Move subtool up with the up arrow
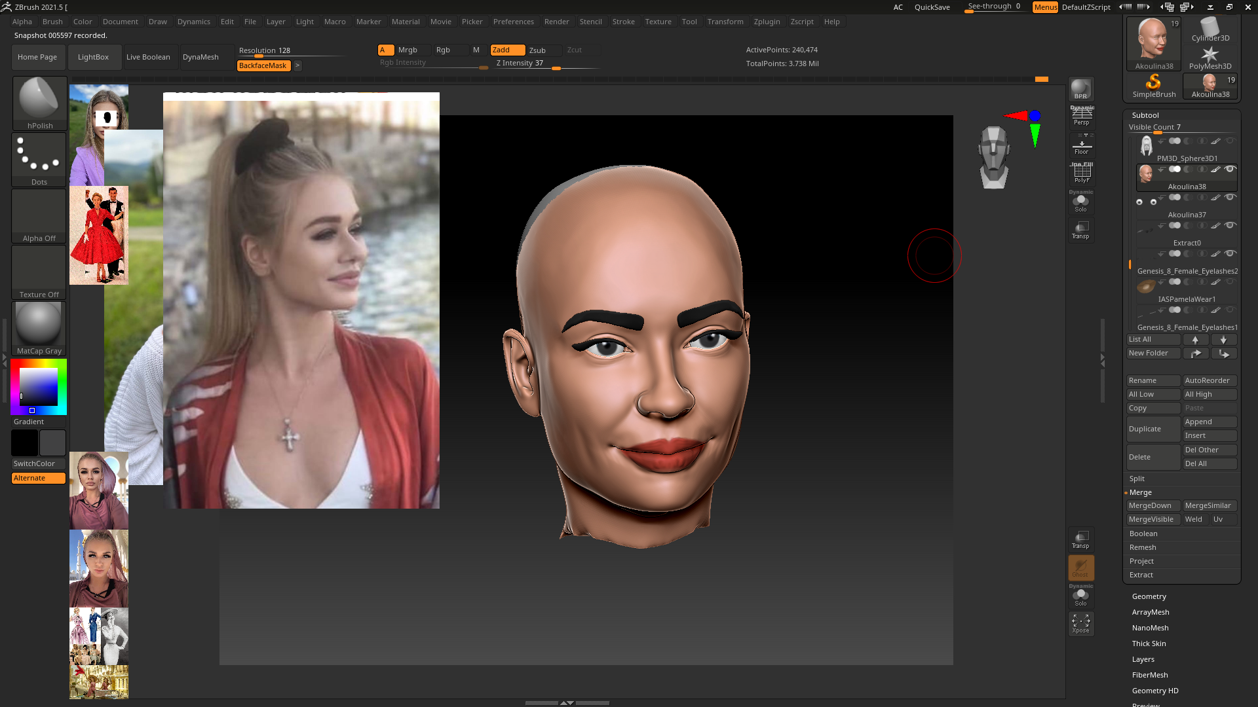The image size is (1258, 707). point(1195,340)
